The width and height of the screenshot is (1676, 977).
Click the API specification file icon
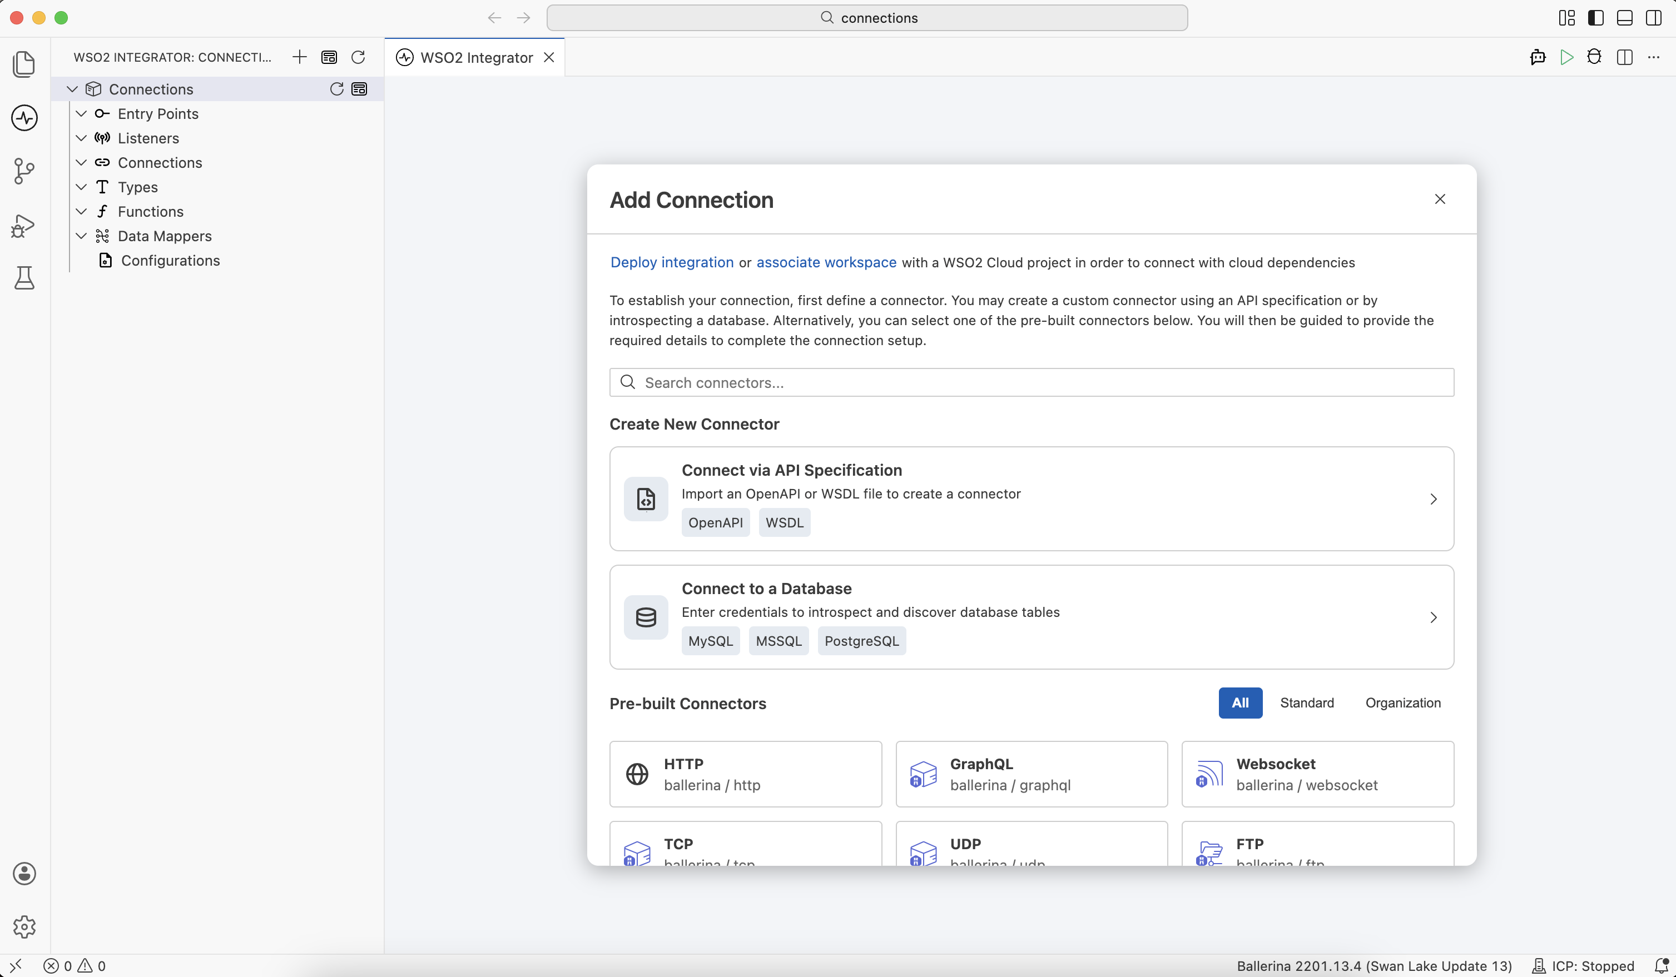coord(646,499)
